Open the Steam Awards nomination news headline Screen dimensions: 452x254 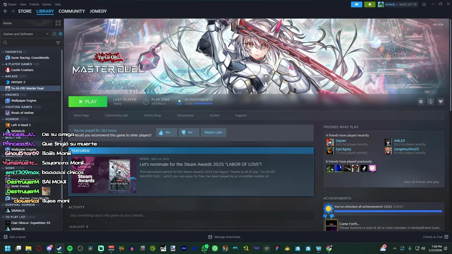point(201,164)
